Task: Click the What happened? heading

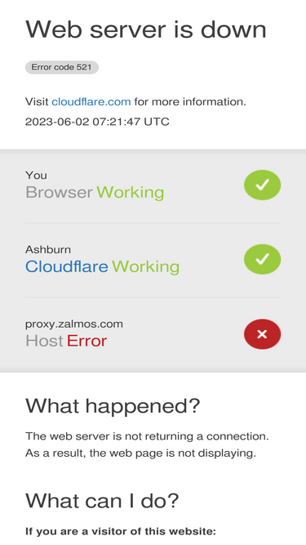Action: click(113, 405)
